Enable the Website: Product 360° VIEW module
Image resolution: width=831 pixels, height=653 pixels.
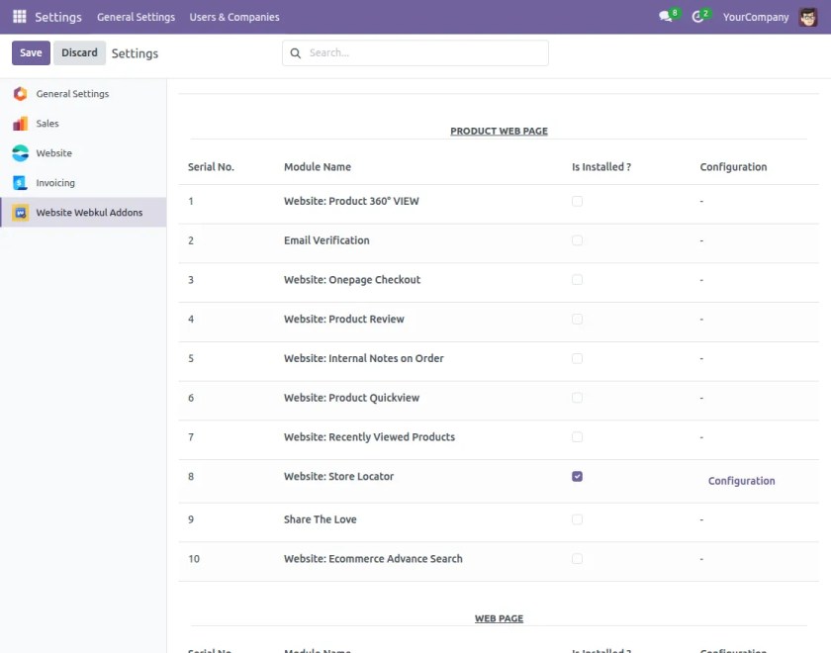point(577,201)
